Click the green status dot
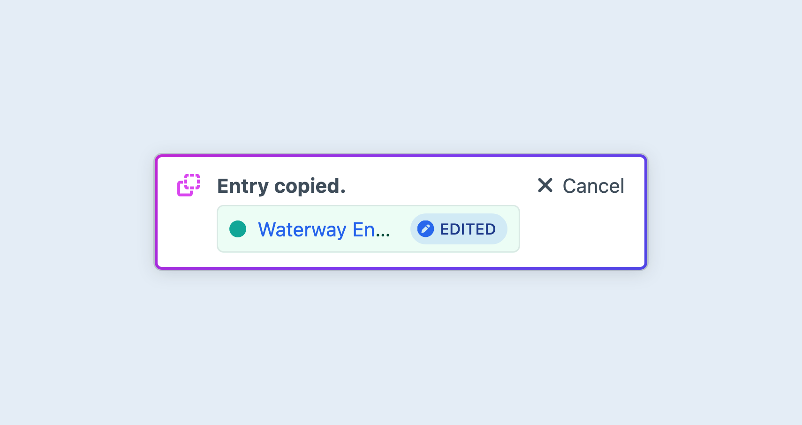 tap(238, 229)
